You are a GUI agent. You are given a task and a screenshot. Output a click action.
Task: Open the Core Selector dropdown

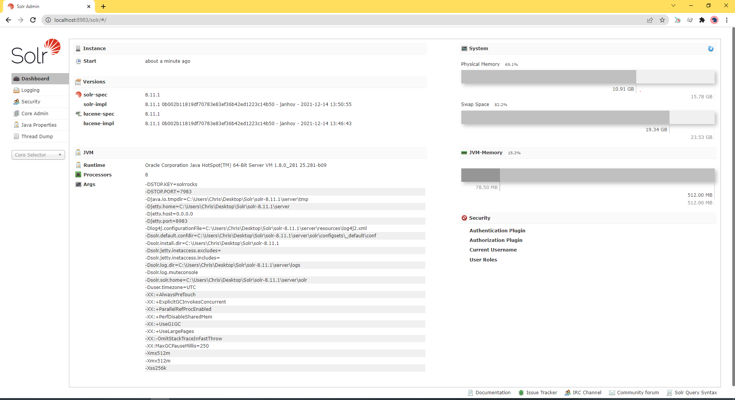pyautogui.click(x=38, y=155)
